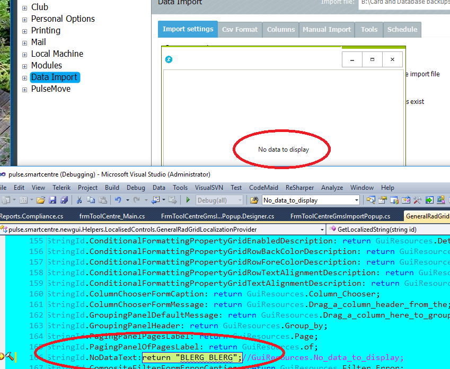Click the hammer and wrench tools icon
This screenshot has height=369, width=450.
coord(418,200)
